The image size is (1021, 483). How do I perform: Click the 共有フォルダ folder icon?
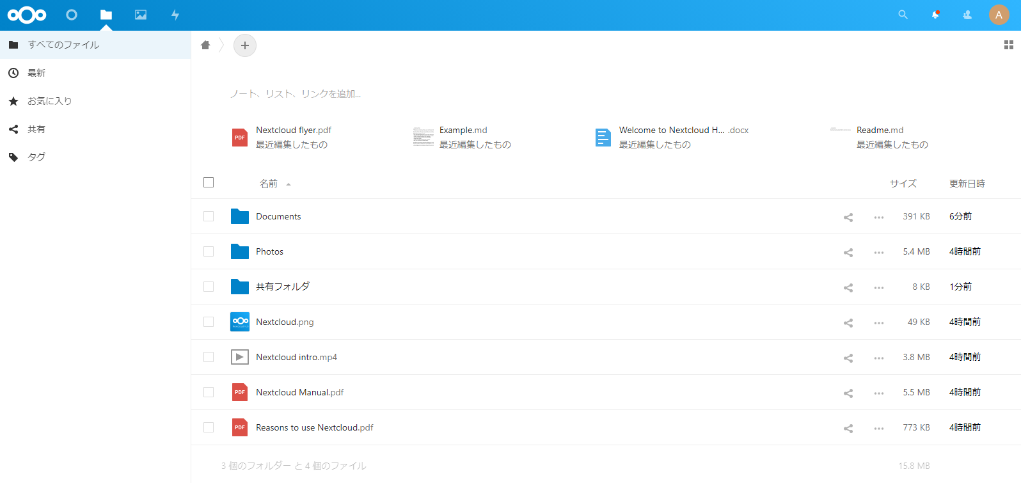click(240, 287)
